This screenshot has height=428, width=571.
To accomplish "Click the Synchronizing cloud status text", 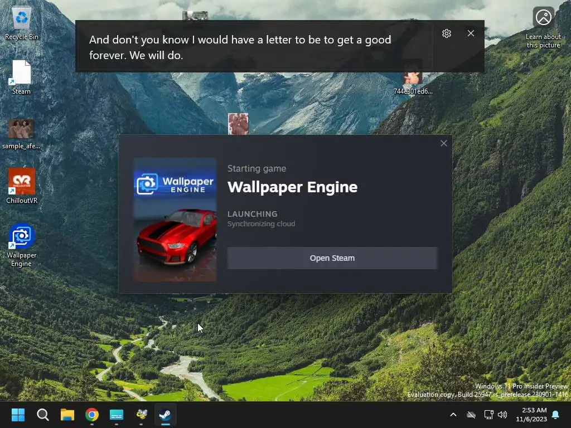I will (261, 224).
